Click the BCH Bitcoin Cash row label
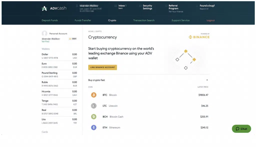Image resolution: width=256 pixels, height=147 pixels. tap(113, 117)
